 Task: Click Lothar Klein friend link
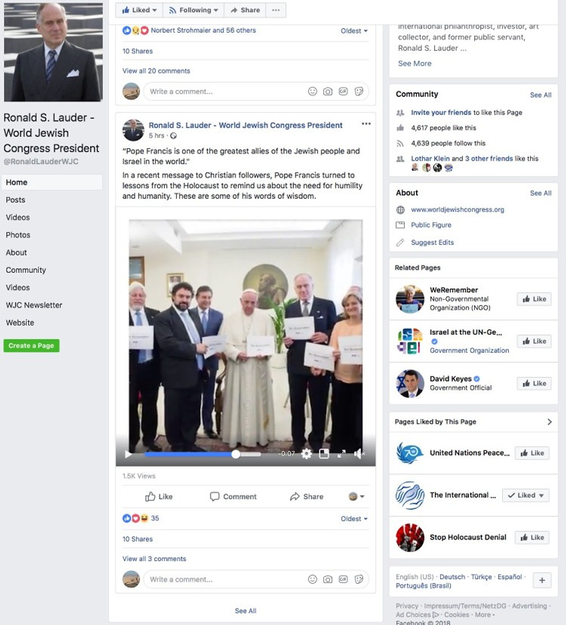[430, 159]
